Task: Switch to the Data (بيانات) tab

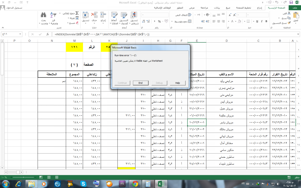Action: click(x=217, y=8)
